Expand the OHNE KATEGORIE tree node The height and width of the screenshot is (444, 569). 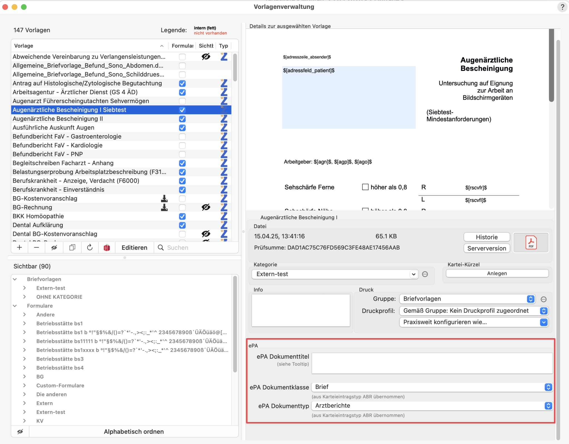click(x=24, y=297)
